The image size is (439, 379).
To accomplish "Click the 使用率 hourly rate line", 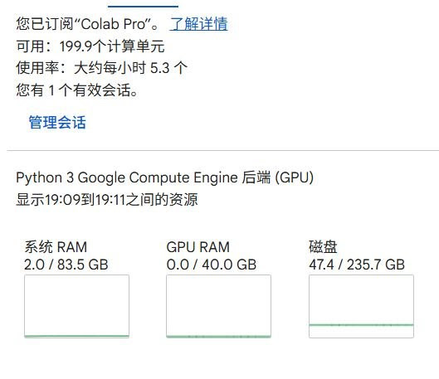I will coord(101,68).
